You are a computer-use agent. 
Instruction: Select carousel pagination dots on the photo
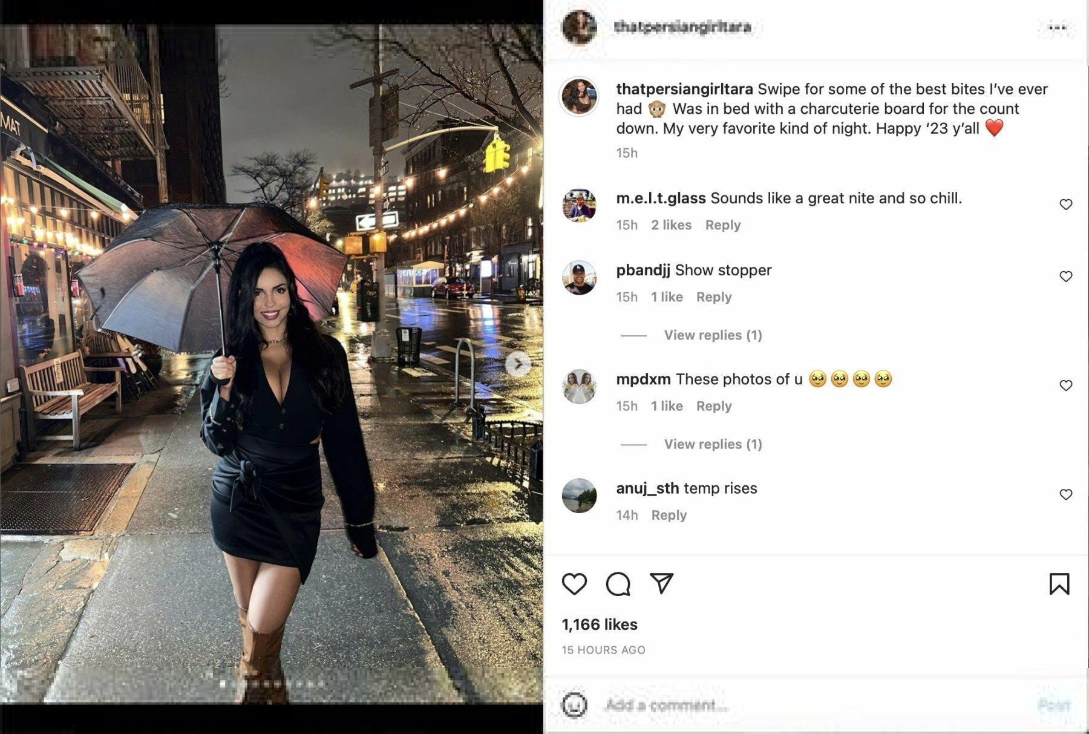(x=272, y=684)
